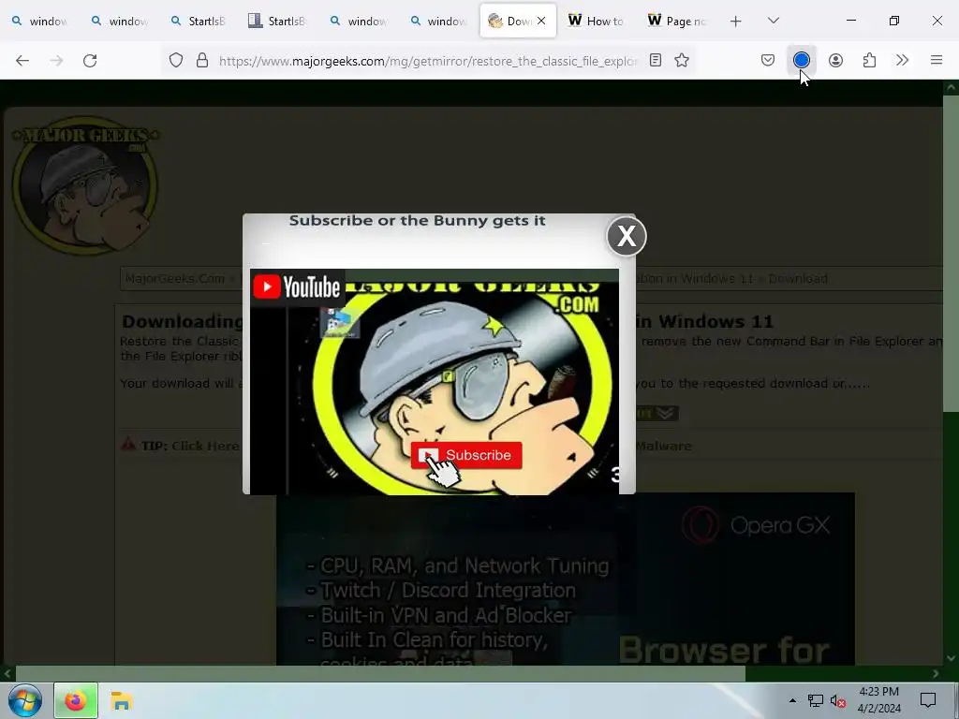Viewport: 959px width, 719px height.
Task: Show more tools overflow chevrons
Action: click(902, 60)
